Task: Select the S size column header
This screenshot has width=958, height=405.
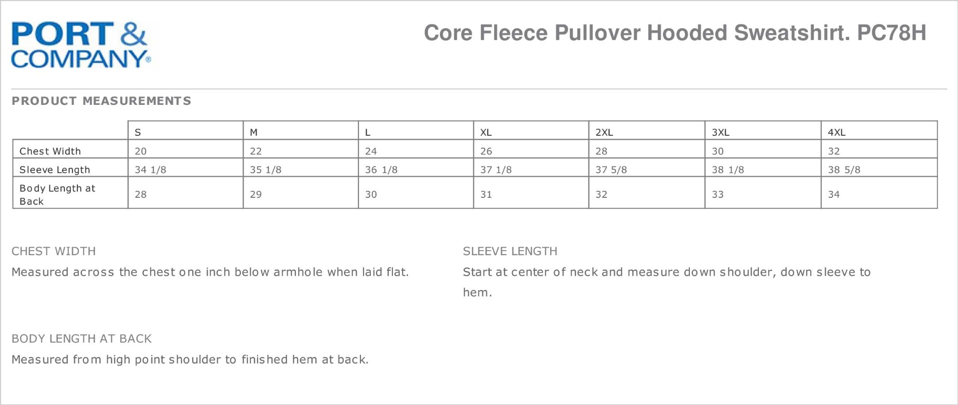Action: click(138, 132)
